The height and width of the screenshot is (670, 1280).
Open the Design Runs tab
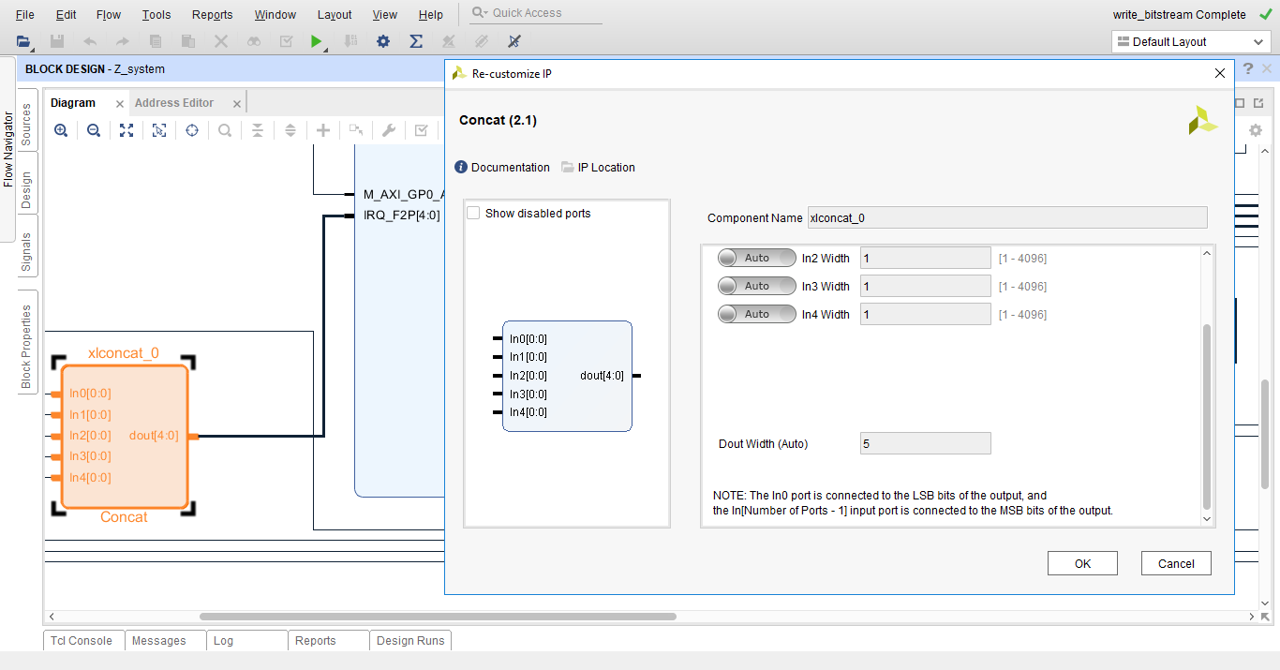[x=410, y=641]
